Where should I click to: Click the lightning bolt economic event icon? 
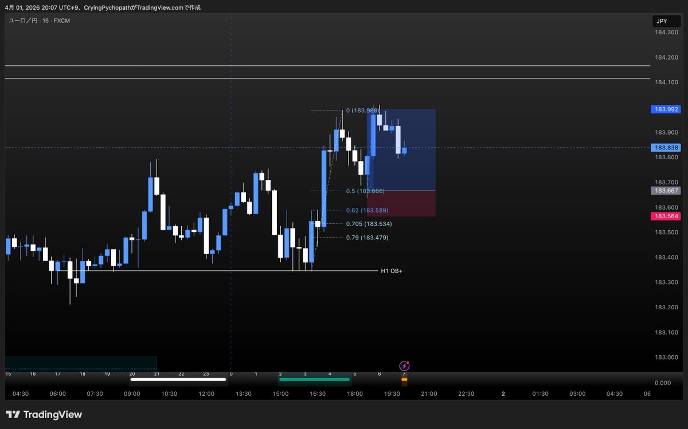click(x=404, y=365)
